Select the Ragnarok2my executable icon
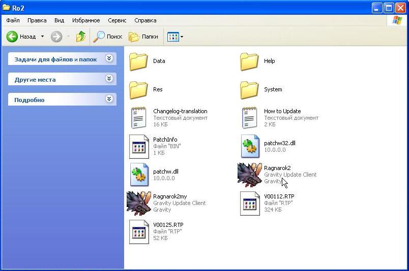The height and width of the screenshot is (271, 409). 139,203
